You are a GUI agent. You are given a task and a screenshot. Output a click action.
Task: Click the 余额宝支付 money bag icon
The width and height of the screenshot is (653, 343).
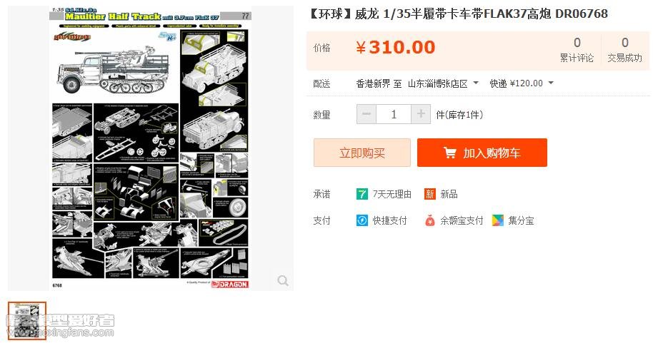point(430,220)
